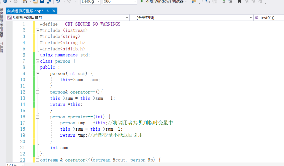Image resolution: width=284 pixels, height=166 pixels.
Task: Click the greyed Previous Bookmark icon
Action: pos(246,2)
